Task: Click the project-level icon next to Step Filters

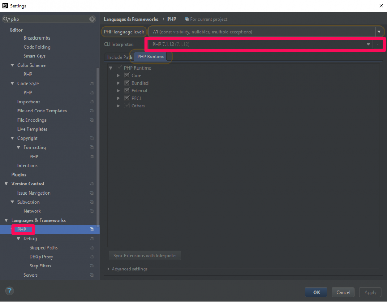Action: pos(92,266)
